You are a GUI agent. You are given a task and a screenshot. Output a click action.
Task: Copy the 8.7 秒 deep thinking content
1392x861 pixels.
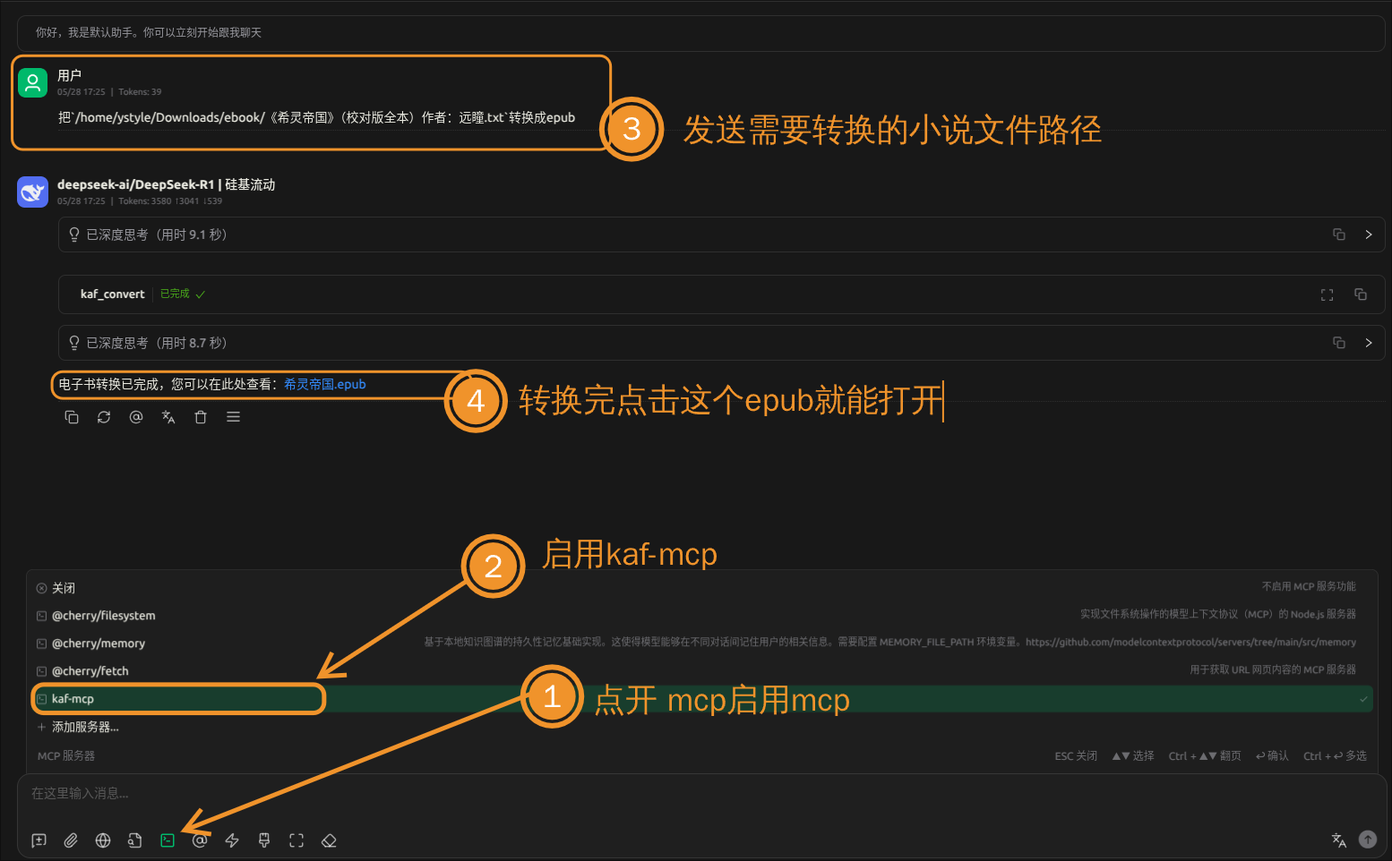tap(1339, 343)
